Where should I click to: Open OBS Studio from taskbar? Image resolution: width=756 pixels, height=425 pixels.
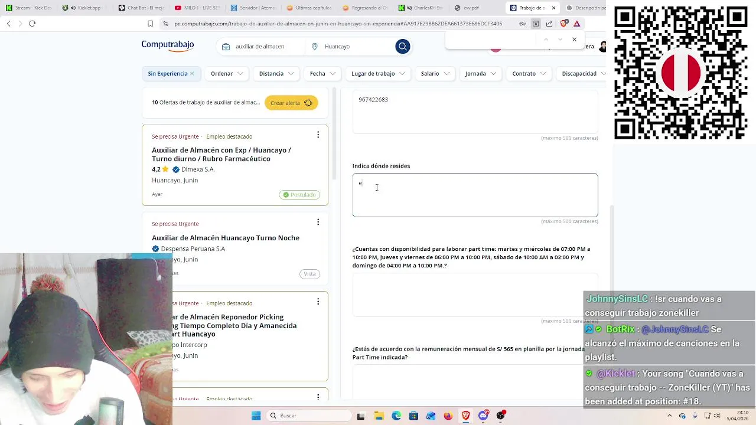501,416
